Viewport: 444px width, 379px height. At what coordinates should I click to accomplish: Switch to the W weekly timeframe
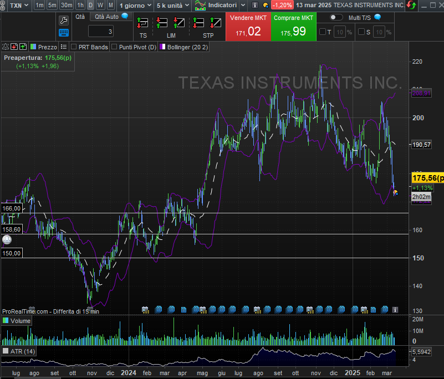click(100, 6)
